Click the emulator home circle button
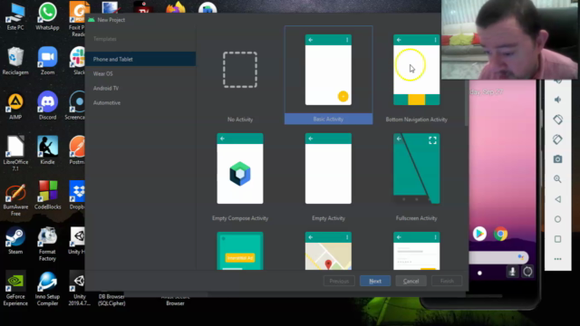This screenshot has height=326, width=580. 558,219
